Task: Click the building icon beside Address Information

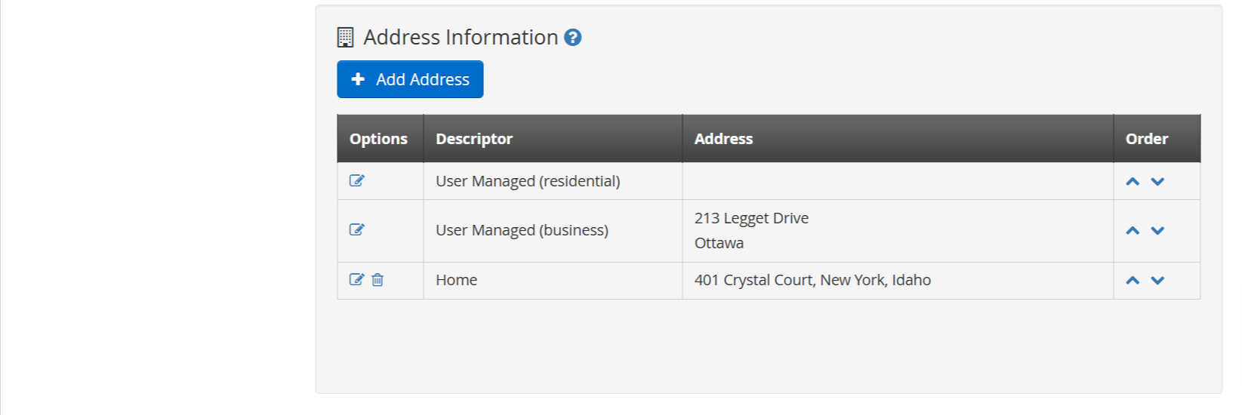Action: click(x=345, y=37)
